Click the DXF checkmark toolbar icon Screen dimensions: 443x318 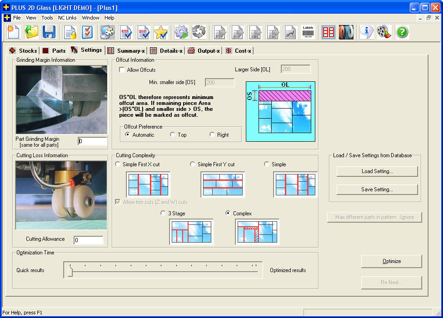(x=143, y=32)
